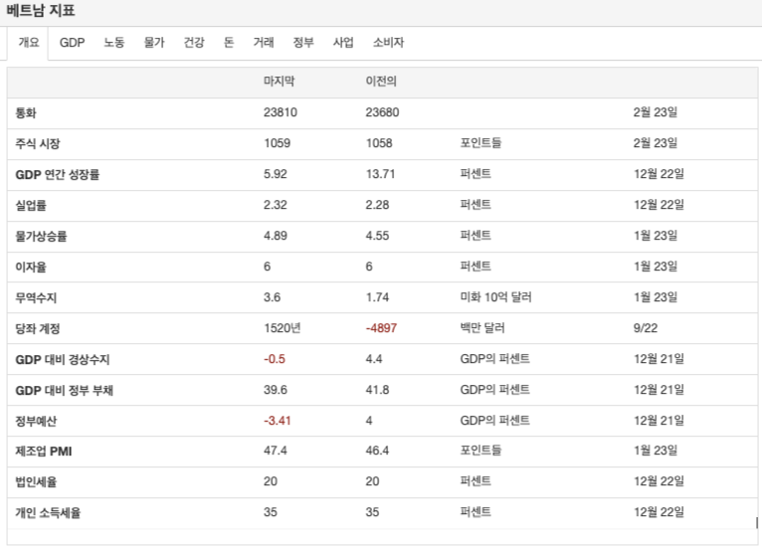Viewport: 762px width, 552px height.
Task: Open the 돈 tab
Action: 229,43
